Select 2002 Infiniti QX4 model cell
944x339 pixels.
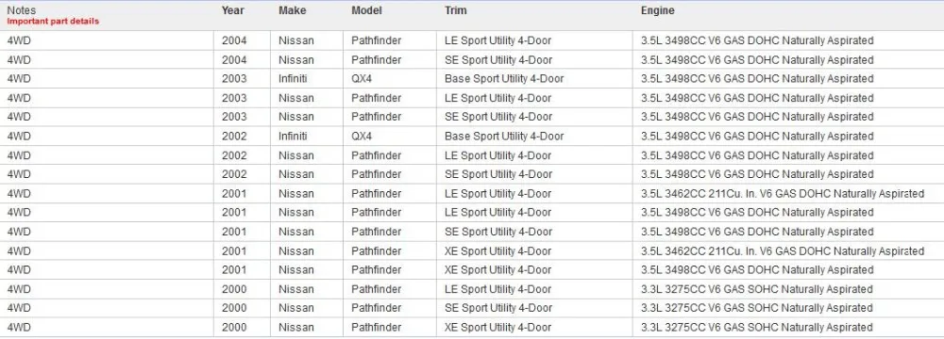[x=390, y=137]
